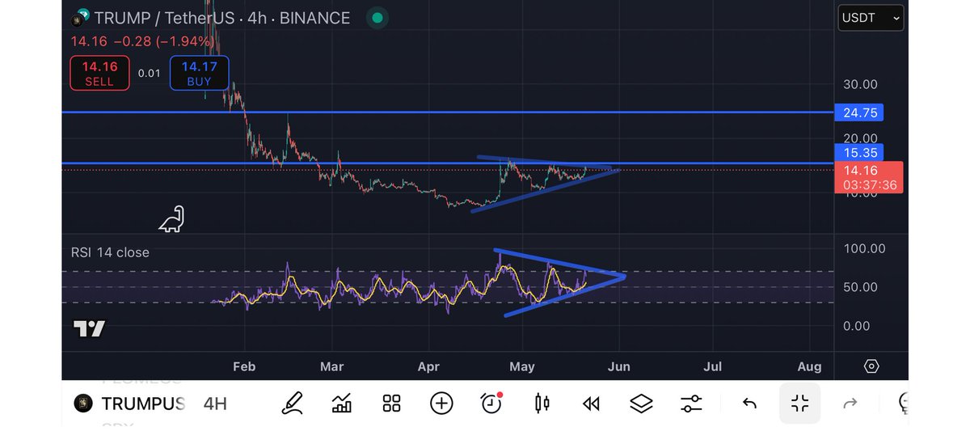Open the indicators chart icon
Viewport: 970px width, 448px height.
[343, 403]
